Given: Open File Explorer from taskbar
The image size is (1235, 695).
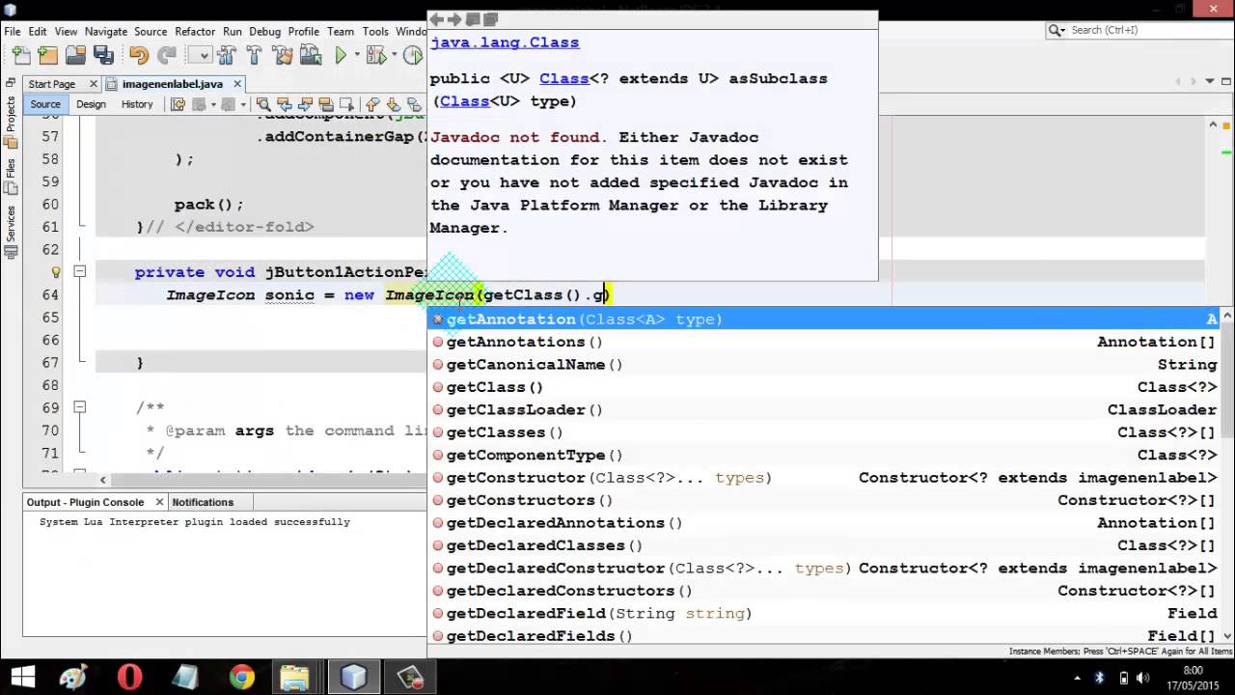Looking at the screenshot, I should click(295, 677).
